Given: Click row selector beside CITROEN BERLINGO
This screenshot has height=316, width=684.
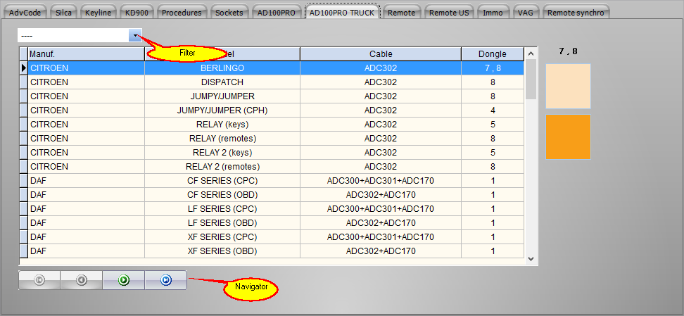Looking at the screenshot, I should (x=23, y=68).
